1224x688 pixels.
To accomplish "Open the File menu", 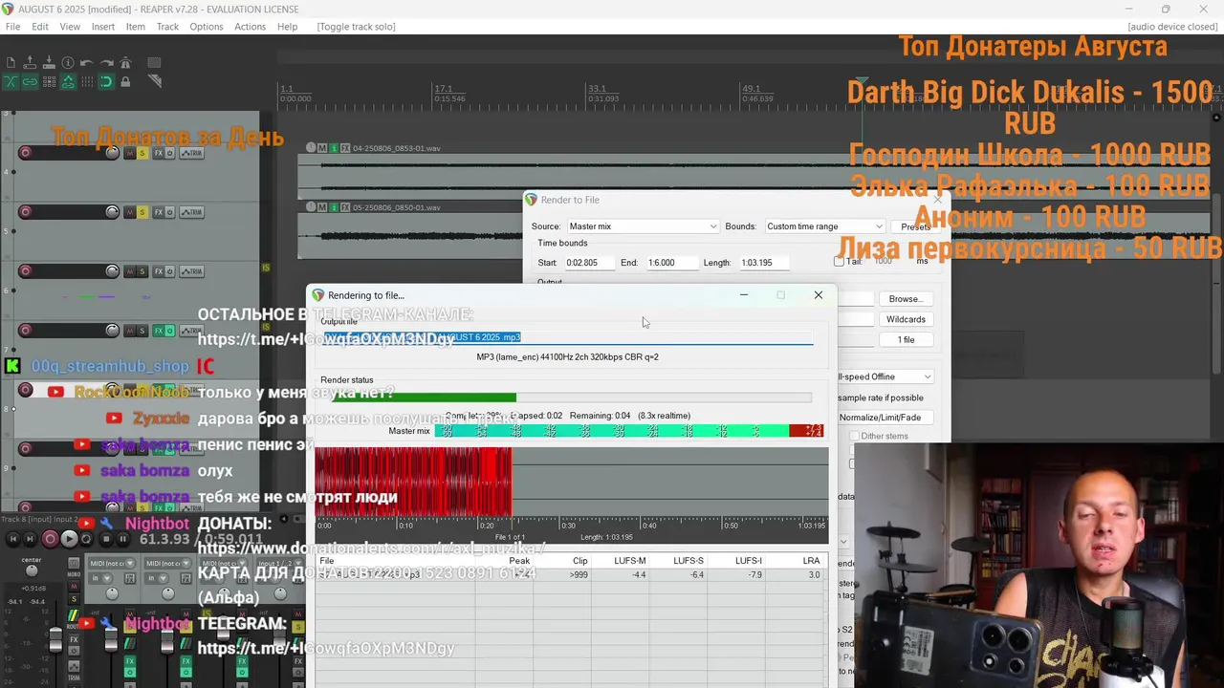I will coord(12,27).
